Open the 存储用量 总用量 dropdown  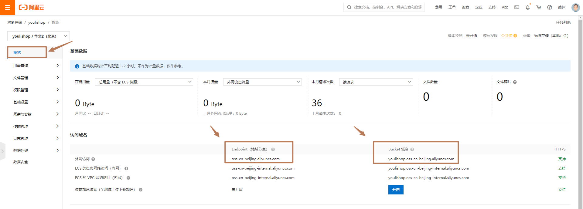[x=144, y=82]
